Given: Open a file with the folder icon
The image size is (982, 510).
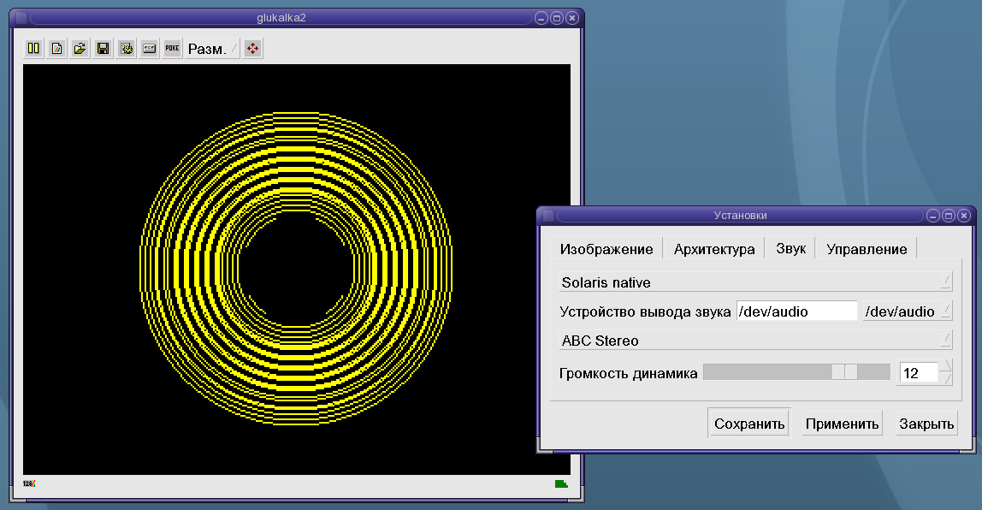Looking at the screenshot, I should (x=80, y=48).
